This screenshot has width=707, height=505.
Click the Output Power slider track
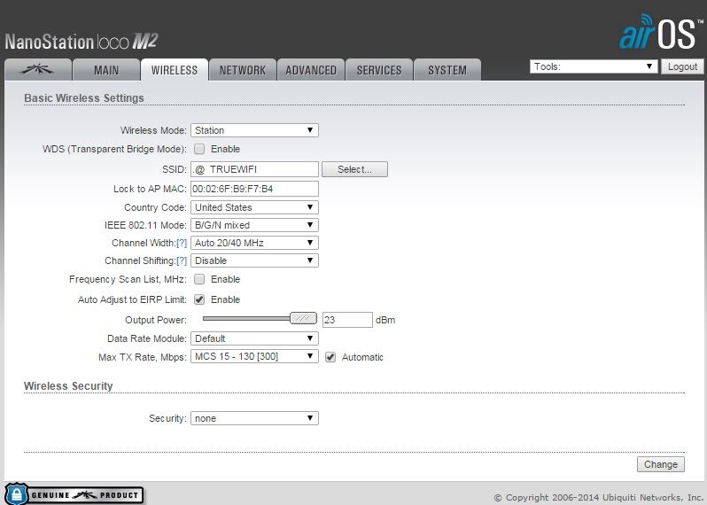pos(246,318)
